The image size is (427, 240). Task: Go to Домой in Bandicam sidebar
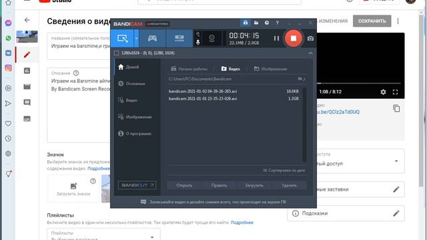pyautogui.click(x=137, y=67)
